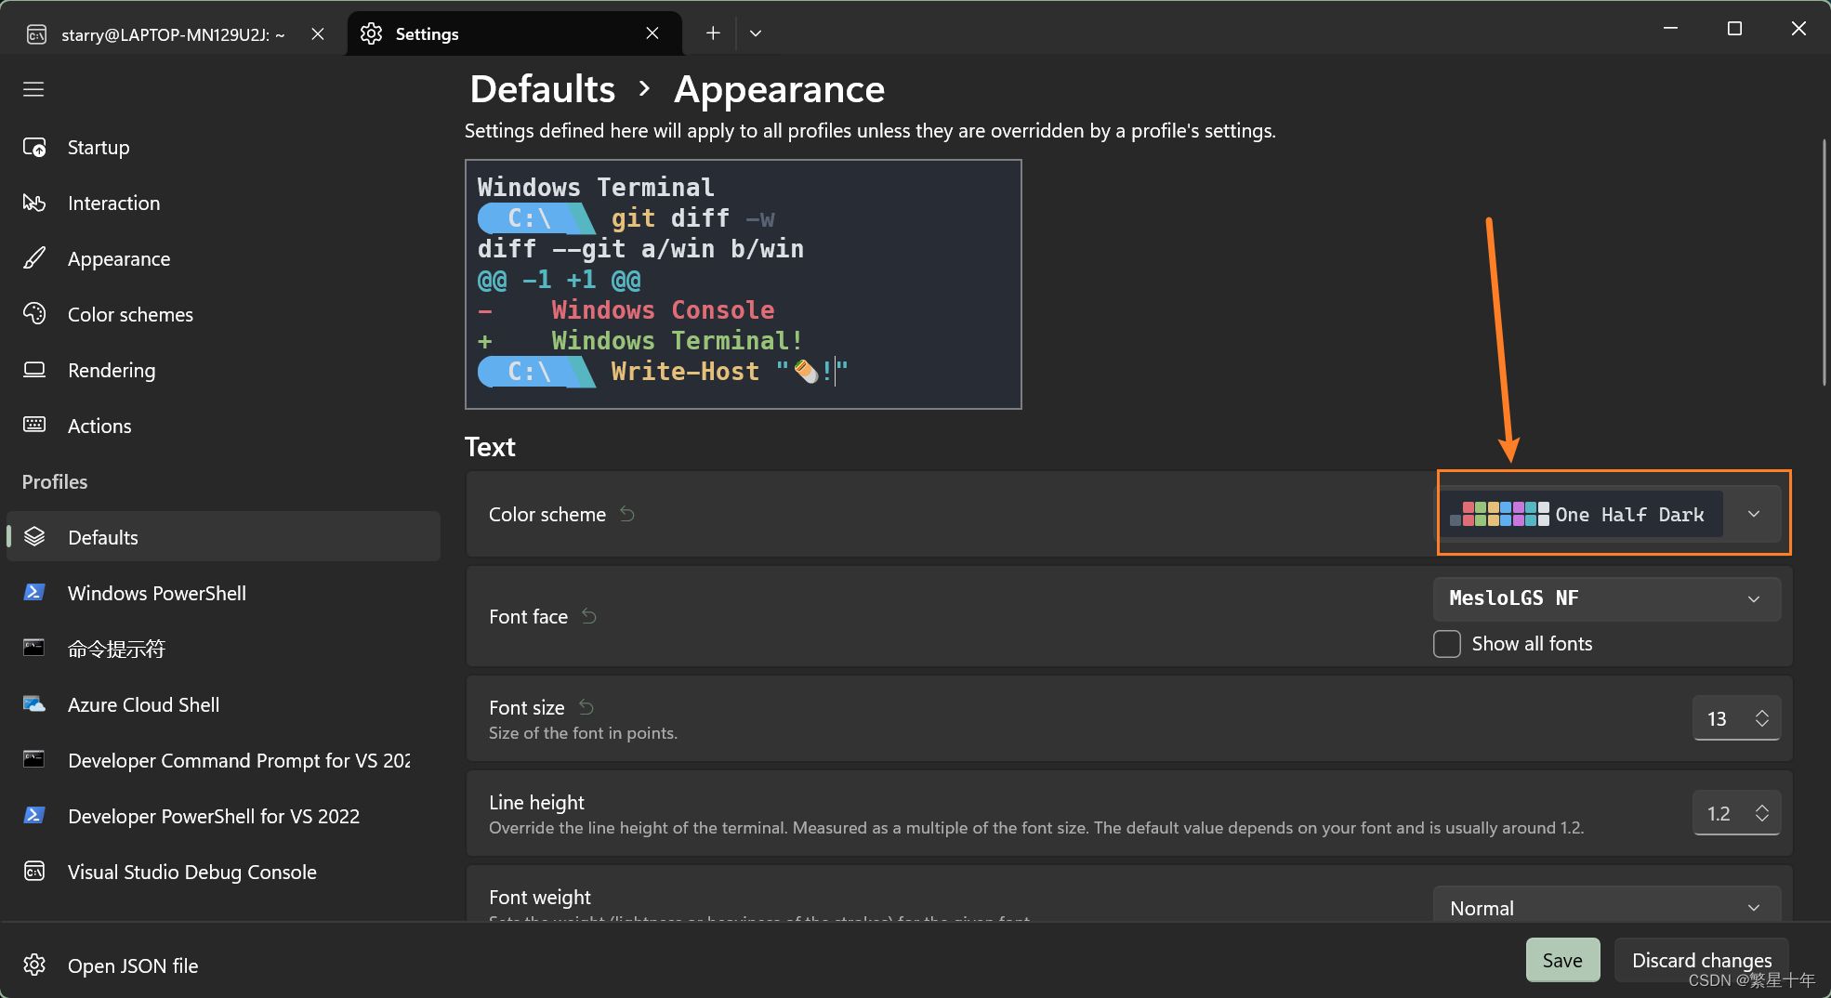Click the Actions keyboard icon
Viewport: 1831px width, 998px height.
[34, 426]
